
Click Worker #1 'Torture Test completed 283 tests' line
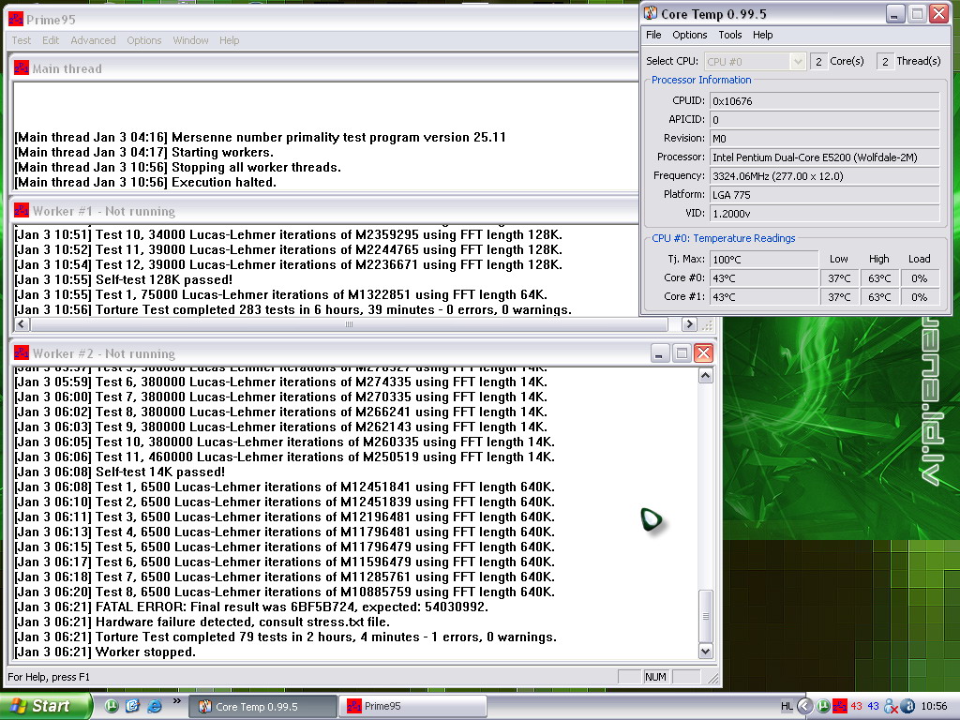tap(292, 309)
